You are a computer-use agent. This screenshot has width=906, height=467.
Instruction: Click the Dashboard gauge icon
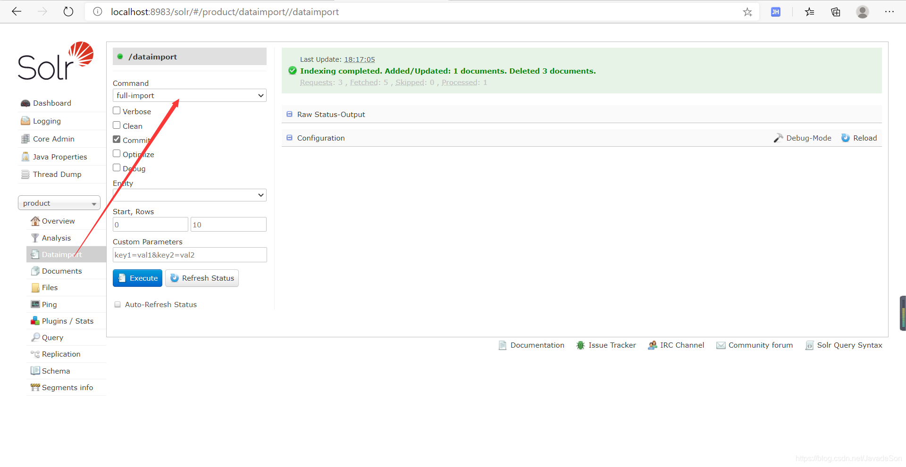tap(25, 103)
